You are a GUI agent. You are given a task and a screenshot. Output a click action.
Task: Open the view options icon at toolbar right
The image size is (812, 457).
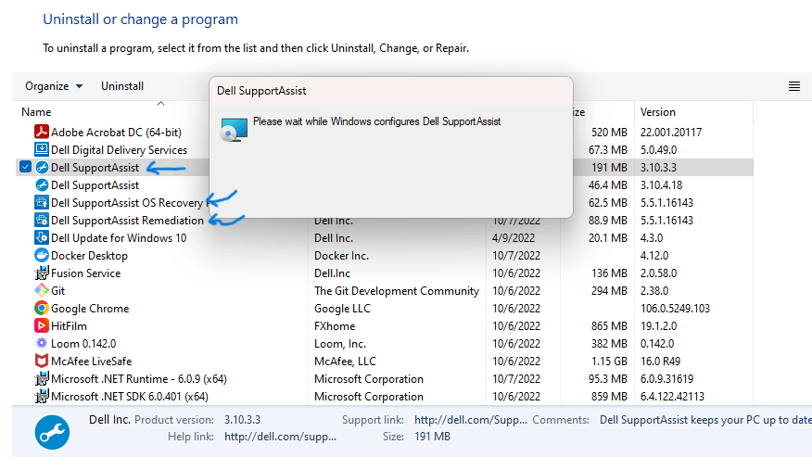tap(793, 86)
